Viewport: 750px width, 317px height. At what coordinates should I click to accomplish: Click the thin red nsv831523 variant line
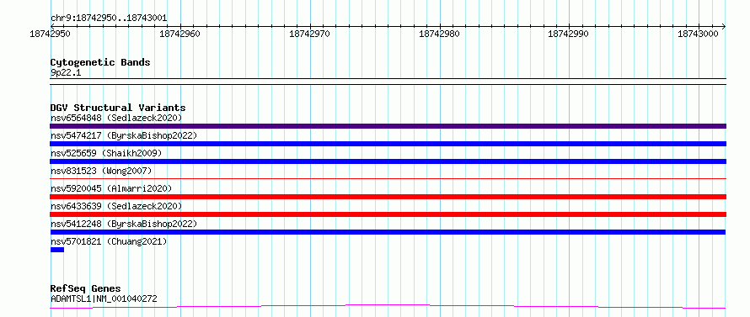tap(388, 179)
